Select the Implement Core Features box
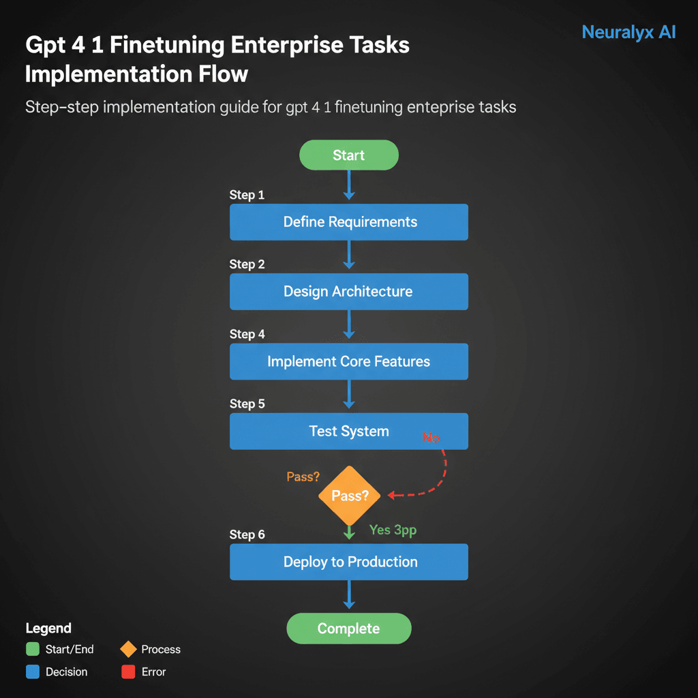The width and height of the screenshot is (698, 698). pos(348,361)
